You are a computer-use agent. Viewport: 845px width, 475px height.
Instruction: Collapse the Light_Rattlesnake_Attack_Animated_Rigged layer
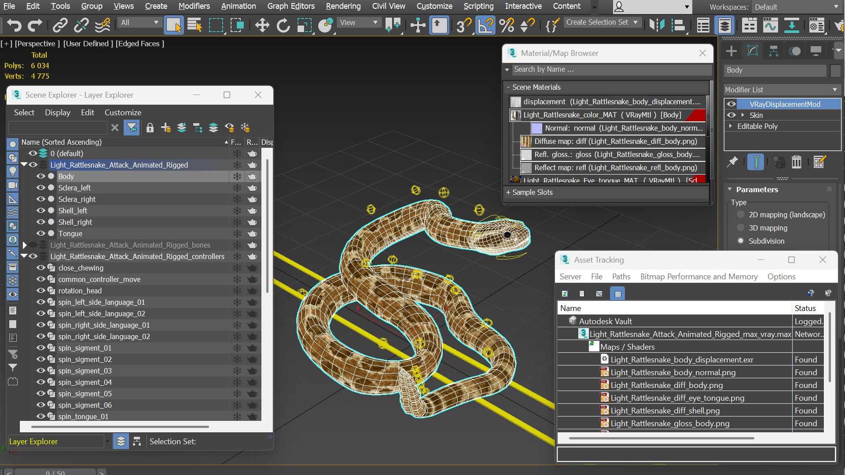[24, 164]
